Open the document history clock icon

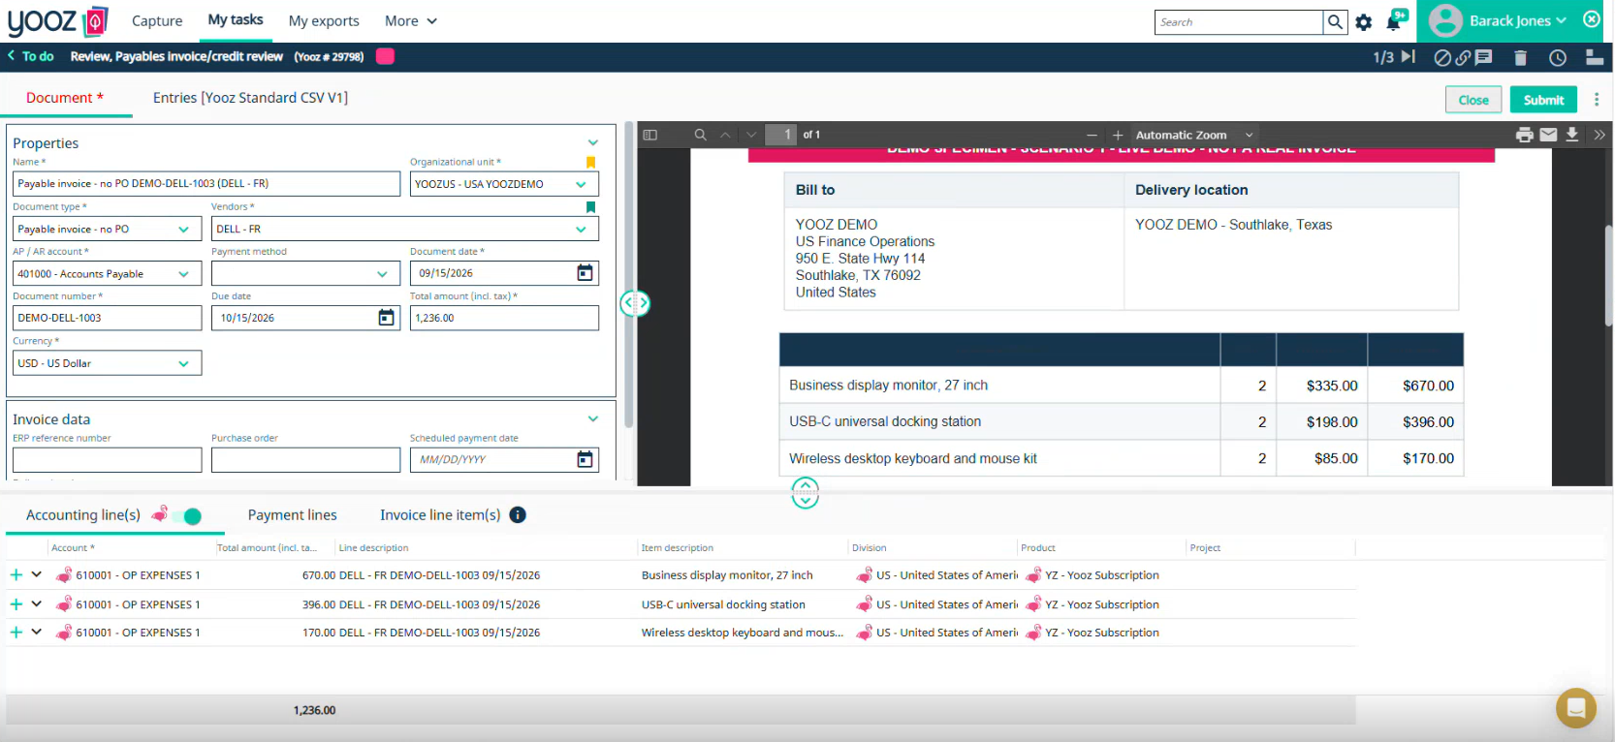click(1558, 58)
